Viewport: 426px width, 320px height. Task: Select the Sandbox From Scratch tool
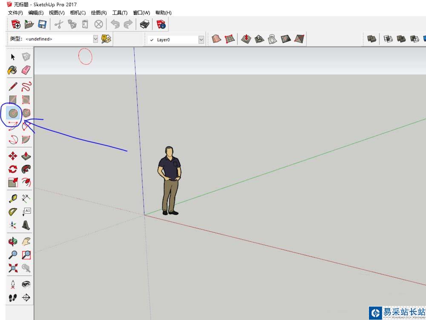coord(230,39)
